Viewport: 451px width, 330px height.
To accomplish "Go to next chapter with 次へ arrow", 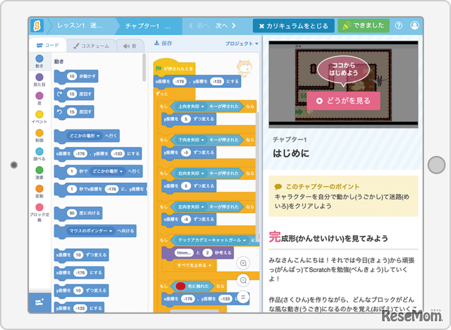I will click(x=225, y=26).
